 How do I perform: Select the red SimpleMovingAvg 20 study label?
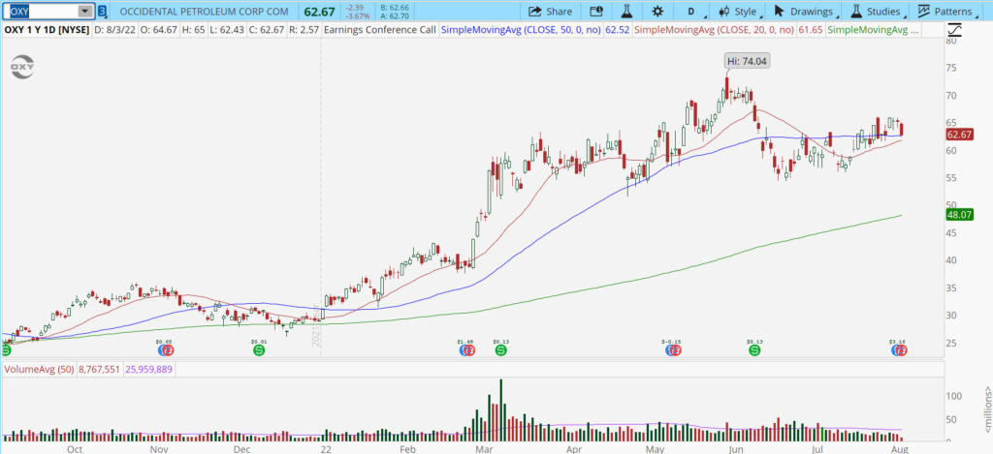pos(715,30)
